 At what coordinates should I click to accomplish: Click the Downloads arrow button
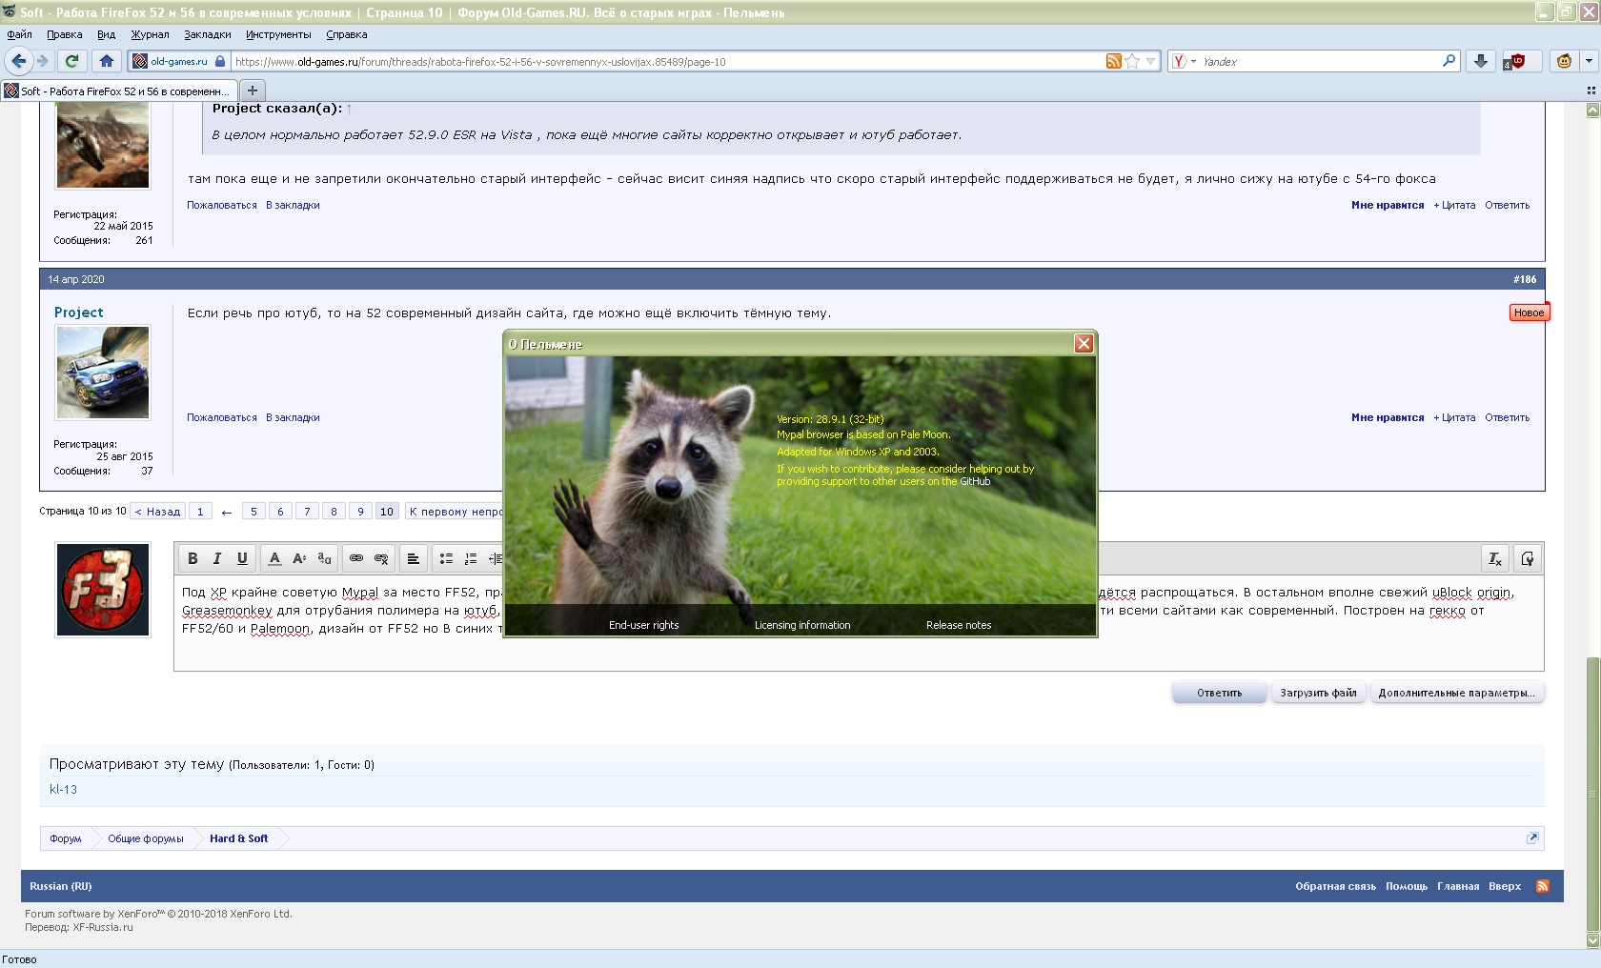pos(1480,61)
